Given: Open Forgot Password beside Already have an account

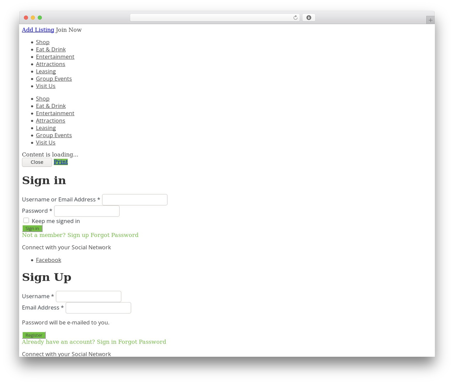Looking at the screenshot, I should pyautogui.click(x=142, y=342).
